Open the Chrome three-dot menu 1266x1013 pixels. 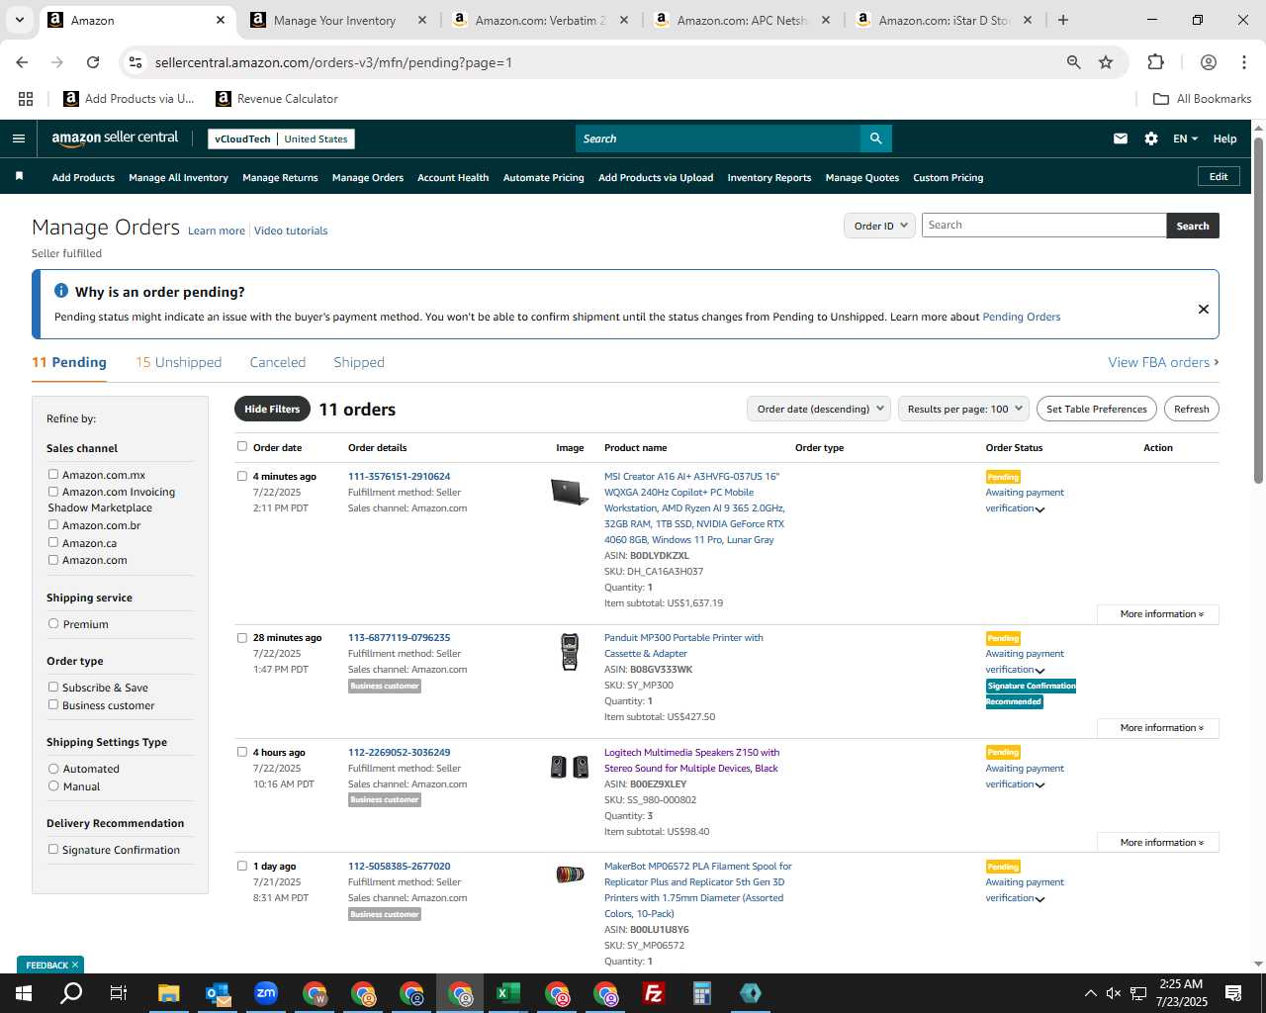(1244, 62)
